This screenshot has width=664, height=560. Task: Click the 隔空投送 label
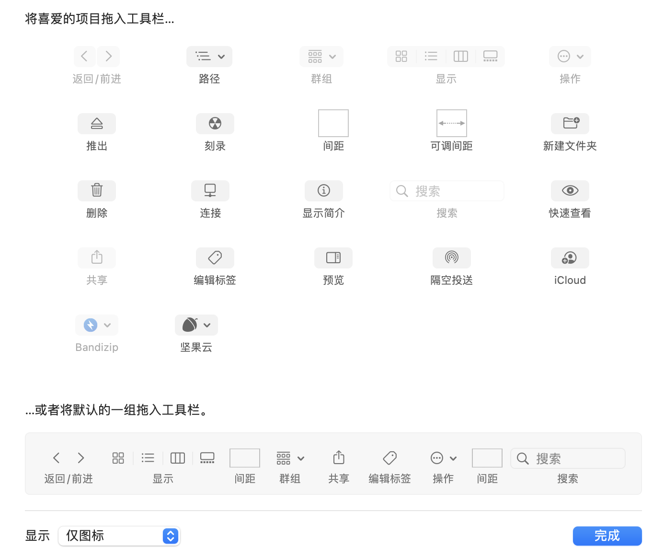point(452,280)
